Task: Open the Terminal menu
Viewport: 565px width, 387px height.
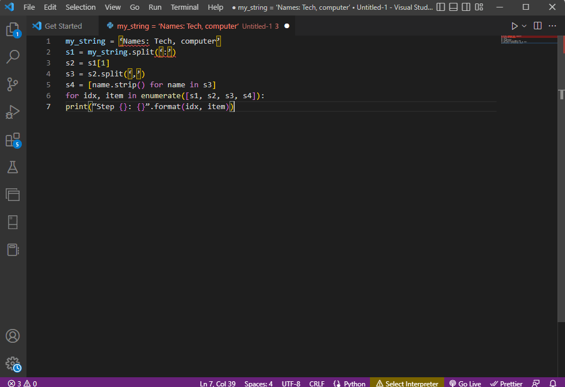Action: click(x=185, y=7)
